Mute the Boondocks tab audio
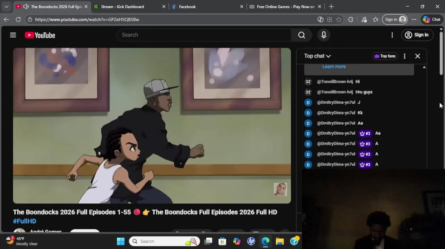The image size is (445, 249). (x=26, y=7)
